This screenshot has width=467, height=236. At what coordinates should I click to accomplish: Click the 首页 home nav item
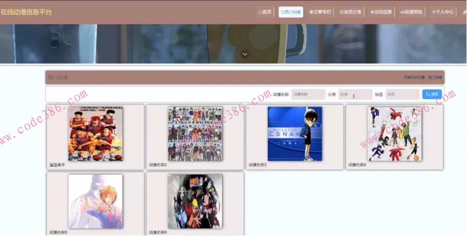[265, 12]
